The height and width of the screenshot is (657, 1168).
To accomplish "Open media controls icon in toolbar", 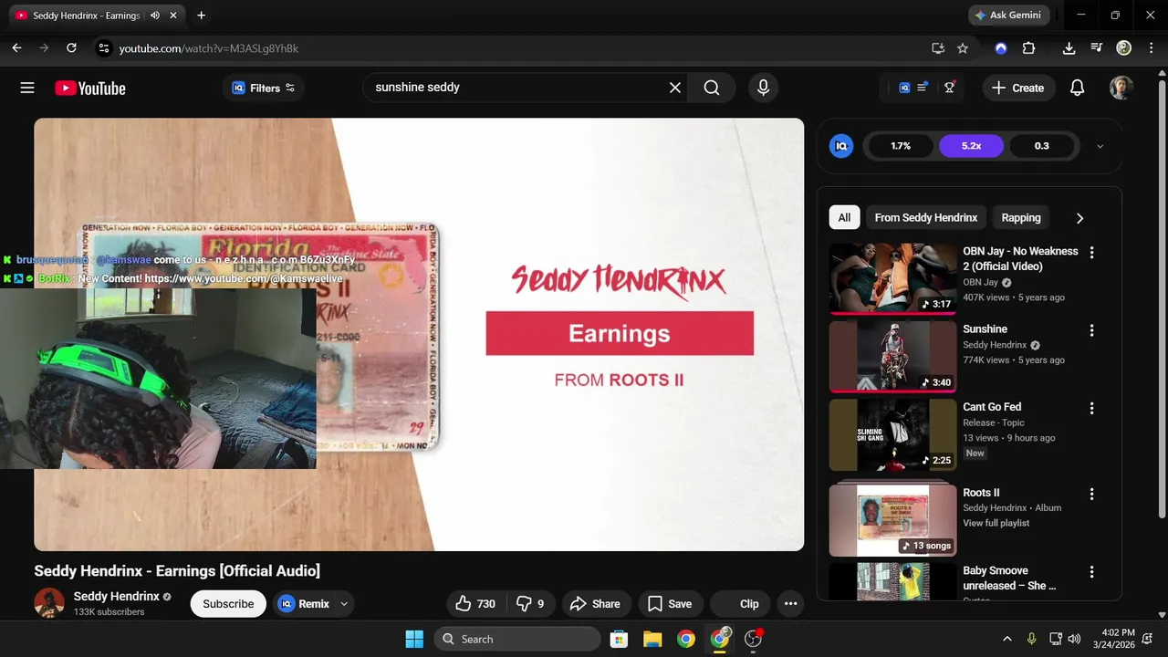I will pyautogui.click(x=1097, y=48).
